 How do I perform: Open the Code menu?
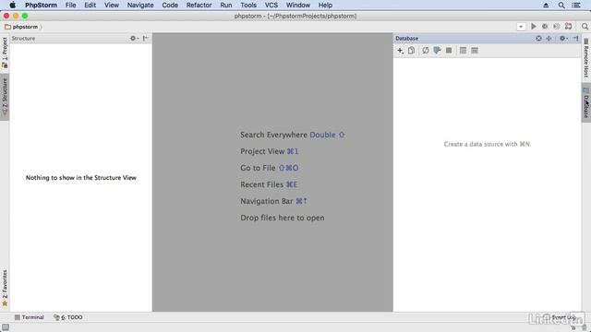[x=170, y=5]
